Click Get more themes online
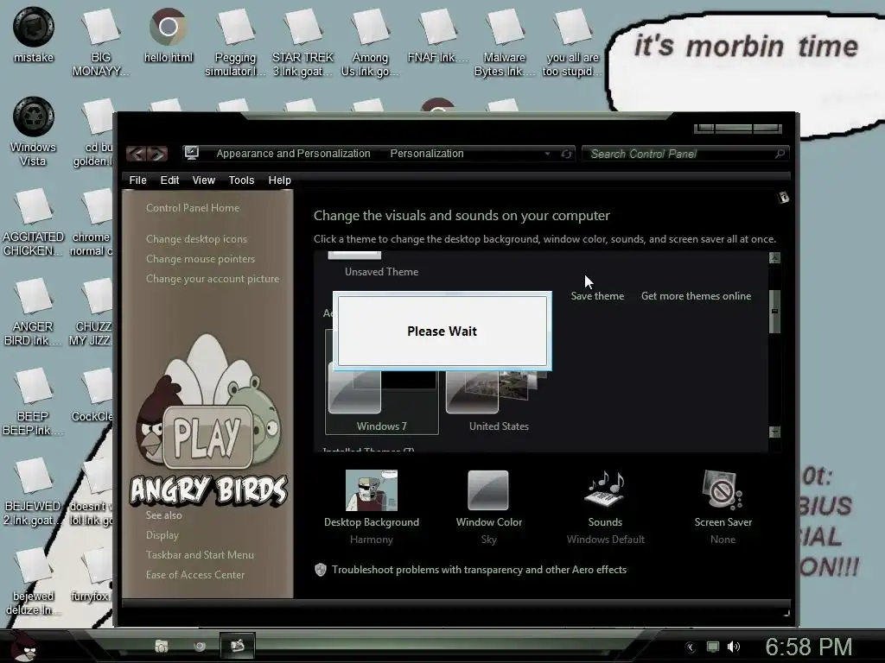 click(696, 296)
